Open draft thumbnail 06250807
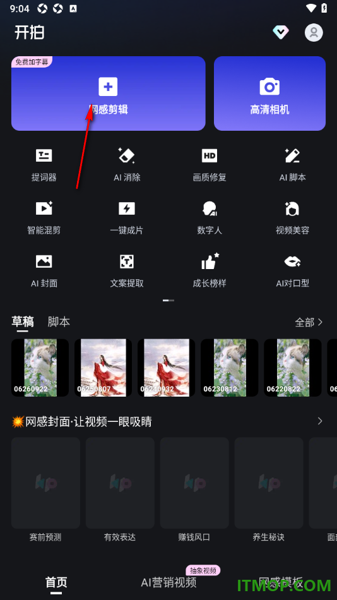The height and width of the screenshot is (600, 337). tap(103, 368)
